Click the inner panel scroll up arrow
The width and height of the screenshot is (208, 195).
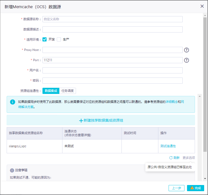pyautogui.click(x=200, y=96)
